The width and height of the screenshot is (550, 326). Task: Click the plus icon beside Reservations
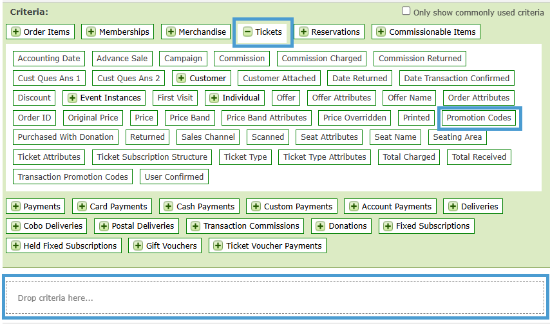point(303,32)
